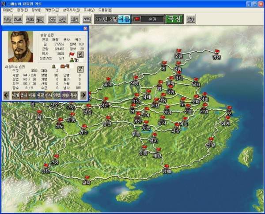Select the 영안 city flag on map
The image size is (265, 214).
point(108,119)
